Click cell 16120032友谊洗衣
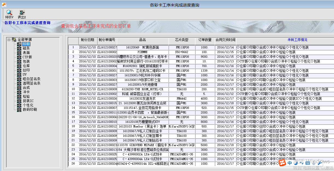 pyautogui.click(x=143, y=98)
